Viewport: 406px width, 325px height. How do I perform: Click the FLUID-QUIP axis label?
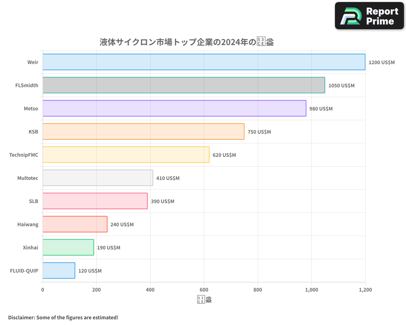point(24,271)
